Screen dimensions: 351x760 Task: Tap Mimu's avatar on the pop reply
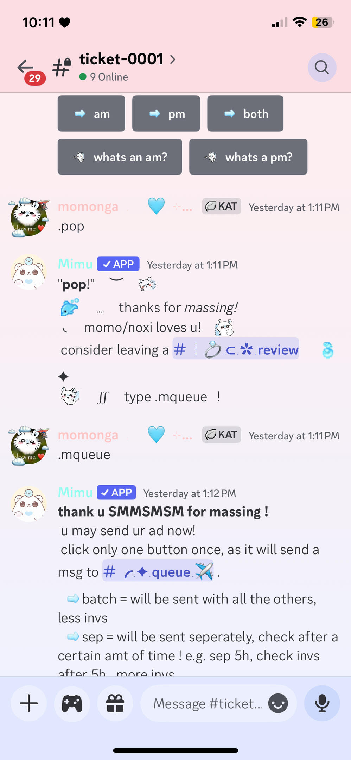pyautogui.click(x=29, y=272)
